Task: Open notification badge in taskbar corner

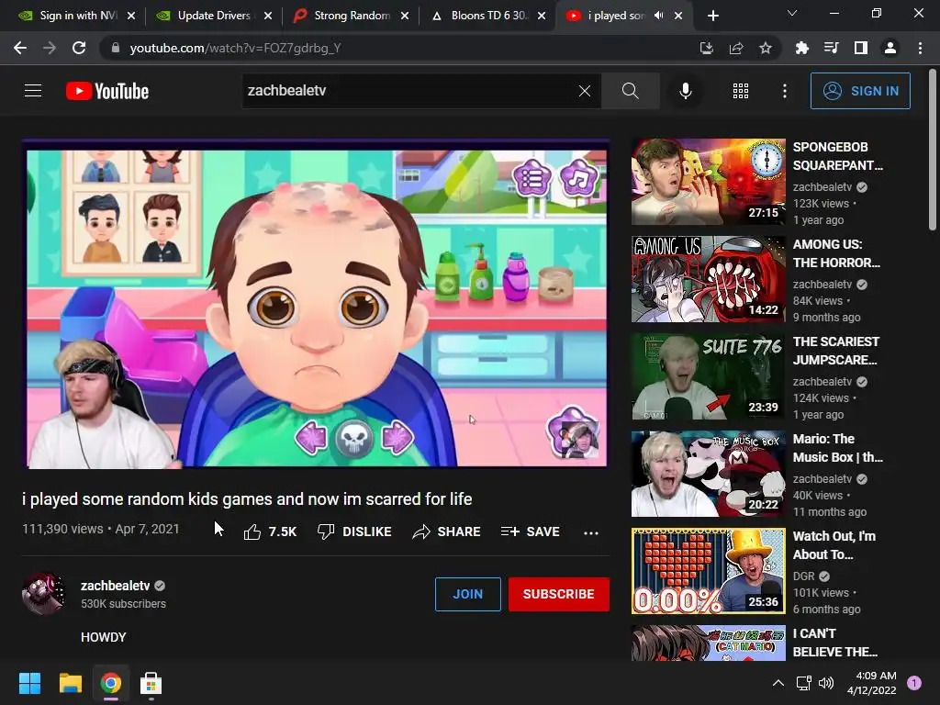Action: 914,683
